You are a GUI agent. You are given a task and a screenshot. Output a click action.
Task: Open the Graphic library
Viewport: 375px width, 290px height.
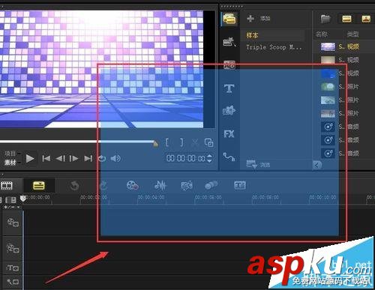[229, 110]
